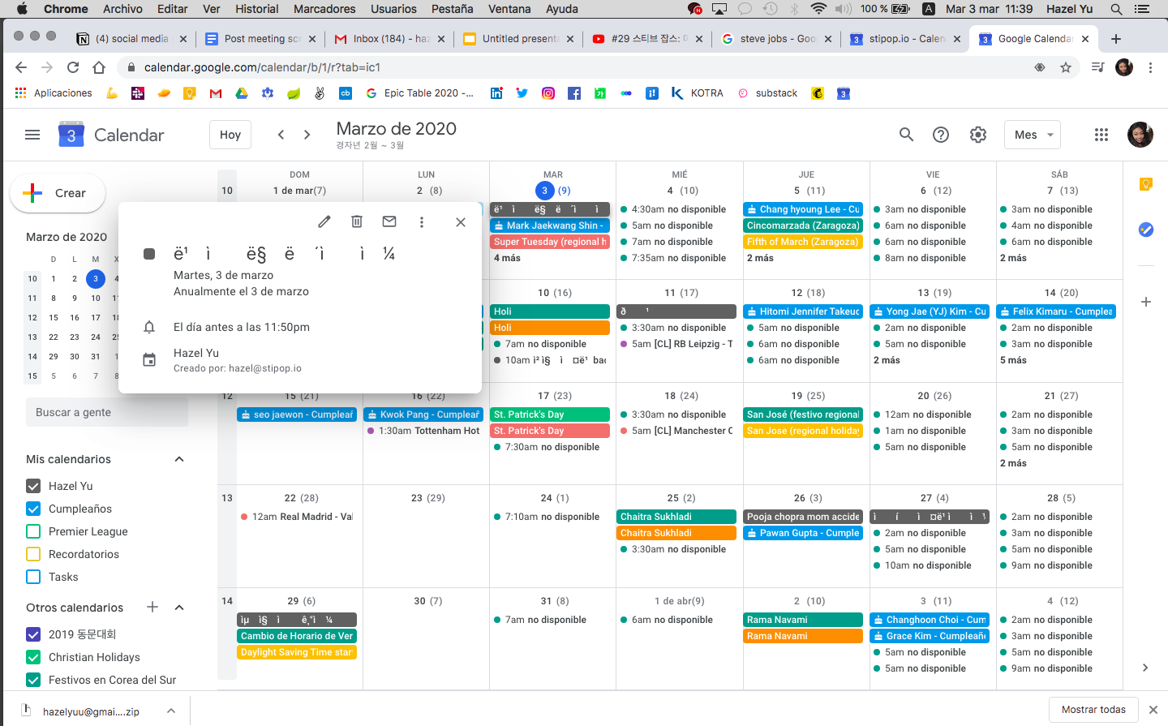1168x726 pixels.
Task: Click Mostrar todas in the downloads bar
Action: point(1093,709)
